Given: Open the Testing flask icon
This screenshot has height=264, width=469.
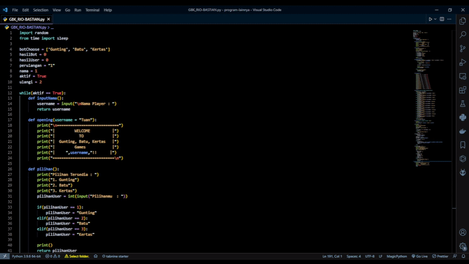Looking at the screenshot, I should point(463,103).
